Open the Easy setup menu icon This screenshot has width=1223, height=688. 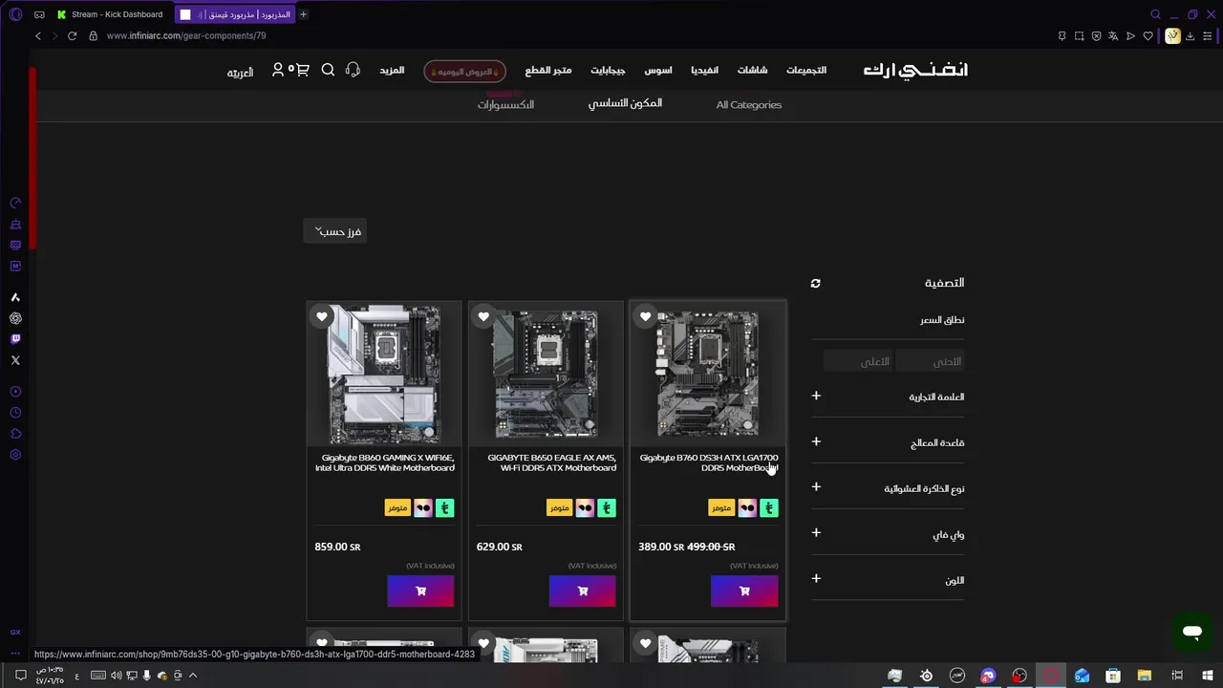click(x=1207, y=36)
